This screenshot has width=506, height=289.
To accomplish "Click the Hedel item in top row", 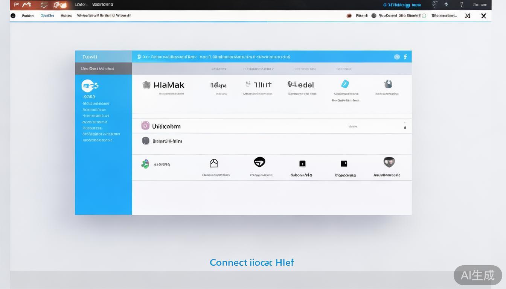I will [x=301, y=85].
